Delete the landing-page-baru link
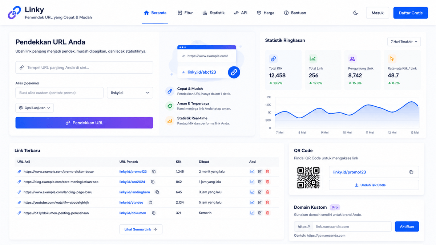 coord(268,192)
